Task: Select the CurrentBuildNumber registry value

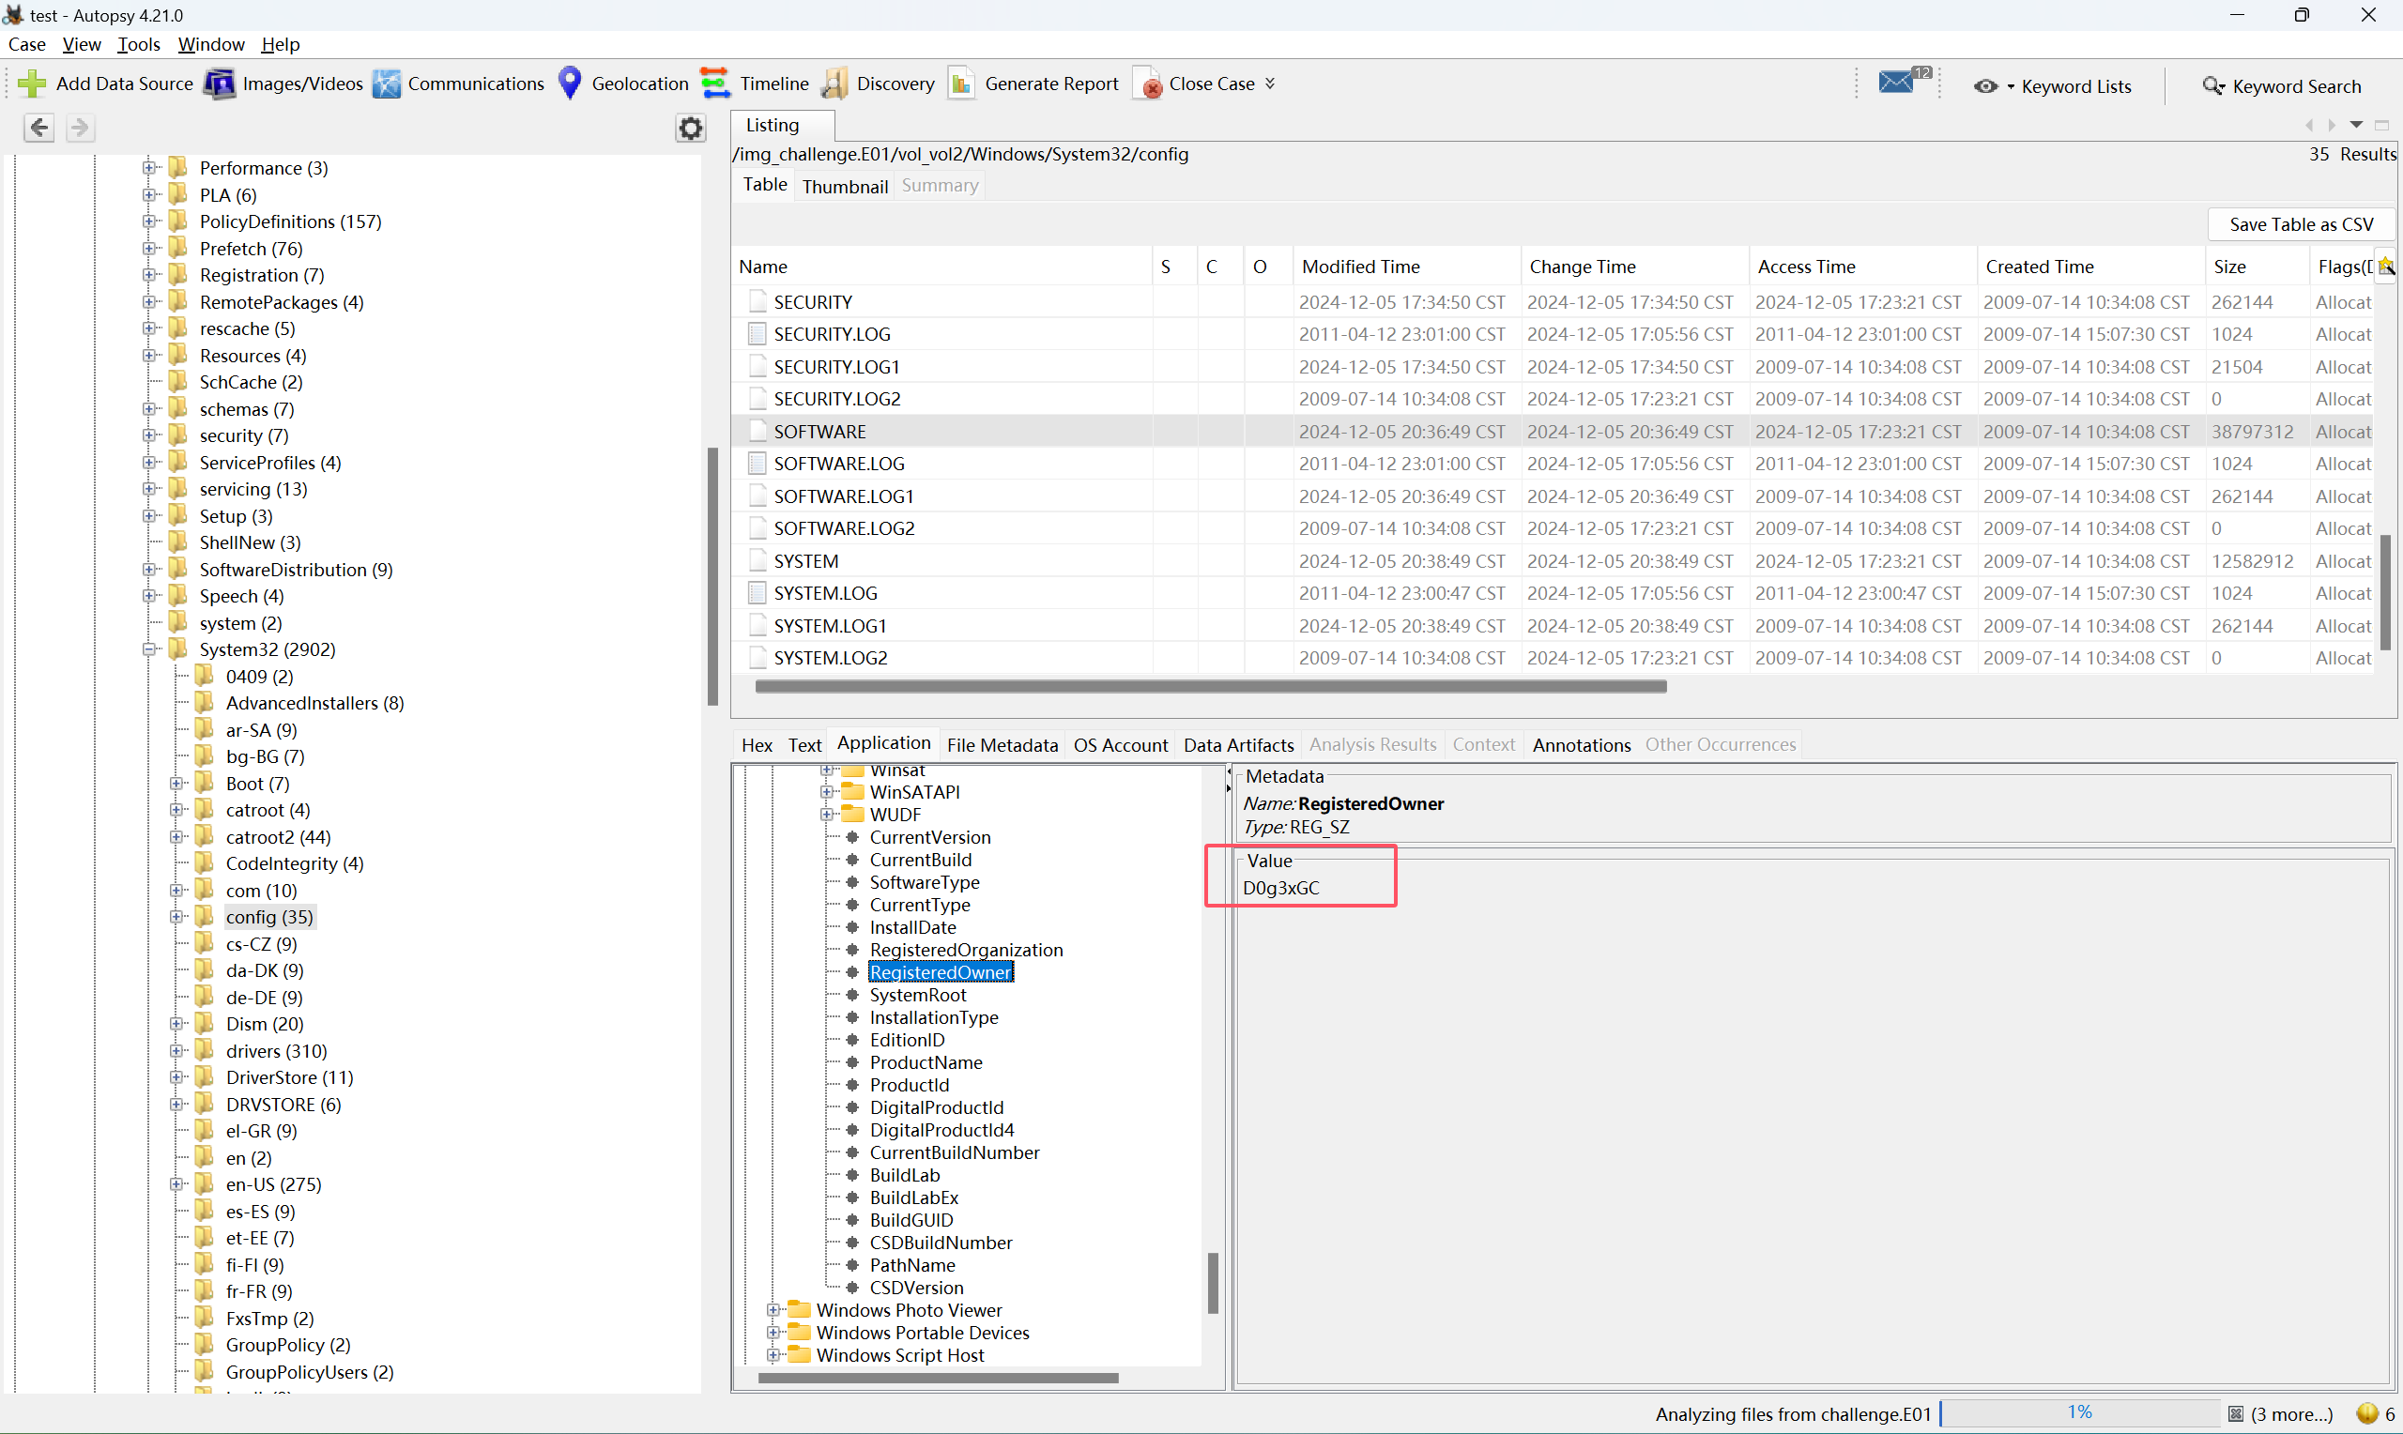Action: tap(954, 1152)
